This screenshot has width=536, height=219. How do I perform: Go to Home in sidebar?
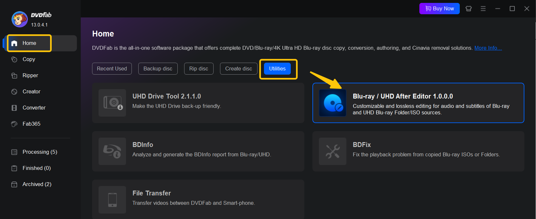coord(29,43)
